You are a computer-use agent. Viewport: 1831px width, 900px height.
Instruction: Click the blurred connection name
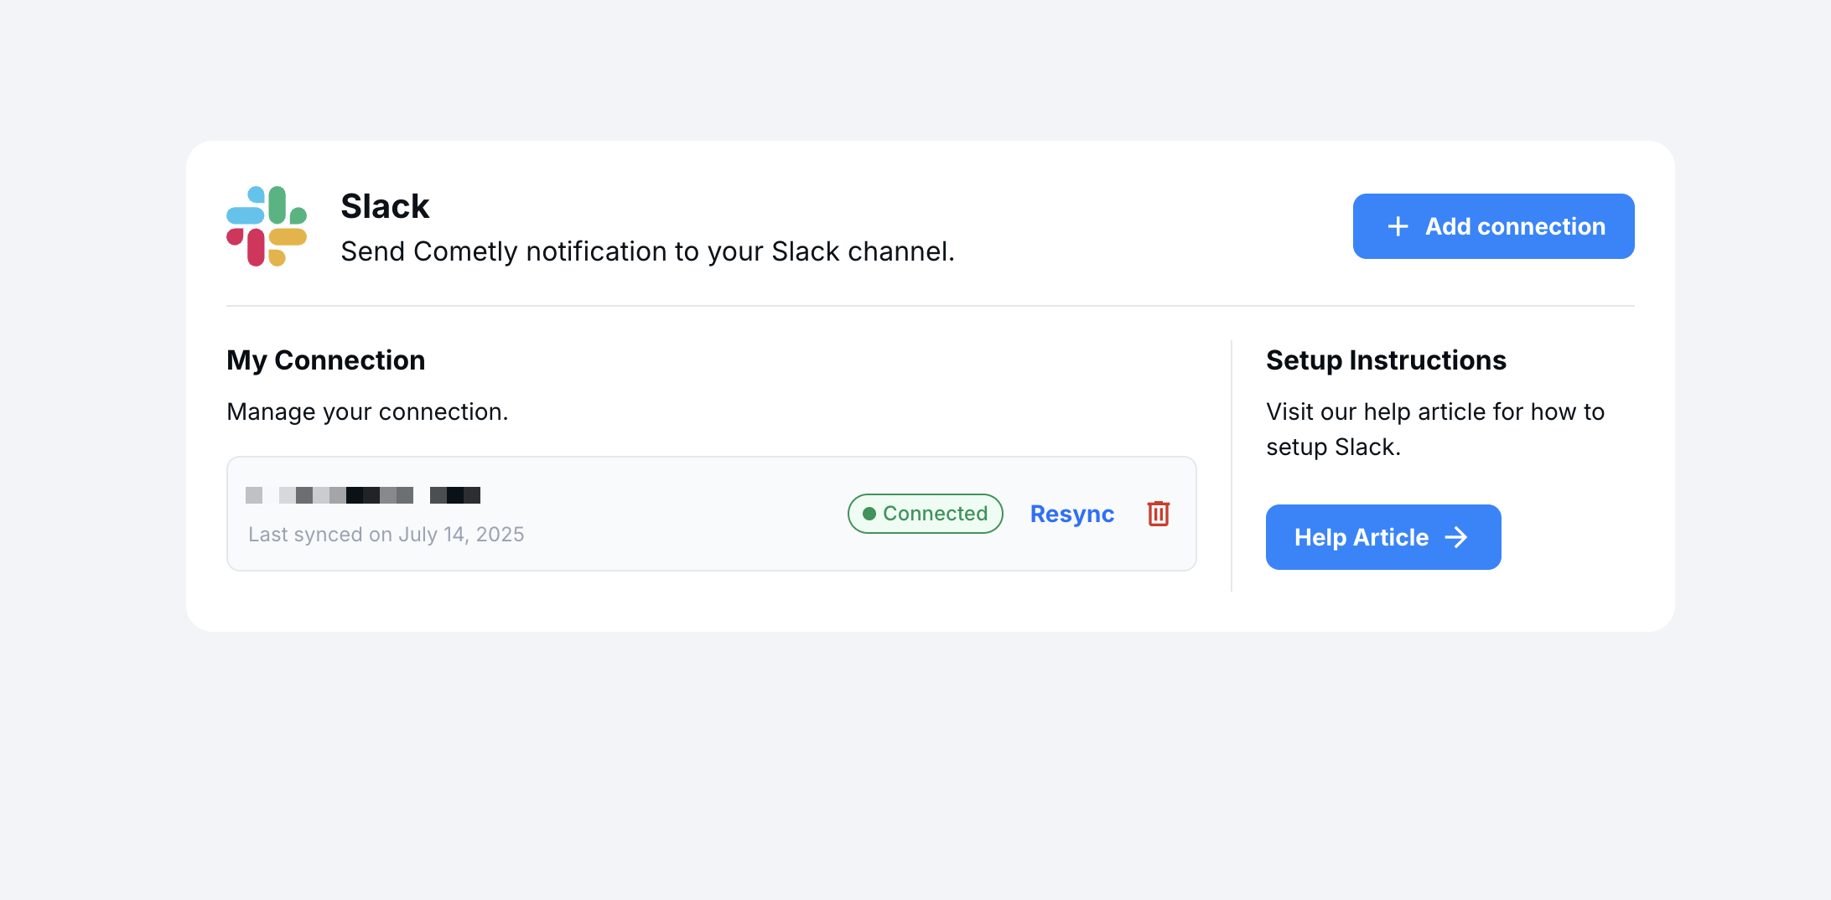(x=363, y=495)
